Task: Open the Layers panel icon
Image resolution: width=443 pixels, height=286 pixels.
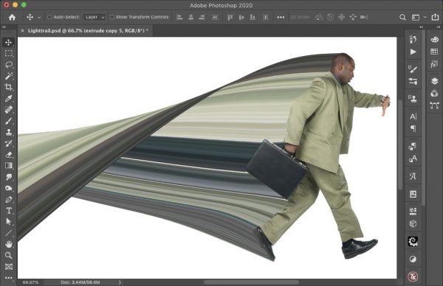Action: [435, 81]
